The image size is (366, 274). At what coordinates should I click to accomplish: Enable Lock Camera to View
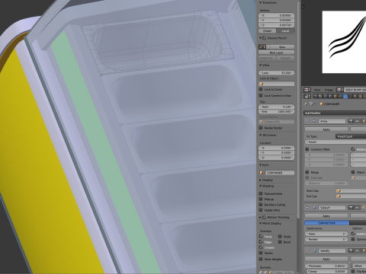tap(261, 95)
